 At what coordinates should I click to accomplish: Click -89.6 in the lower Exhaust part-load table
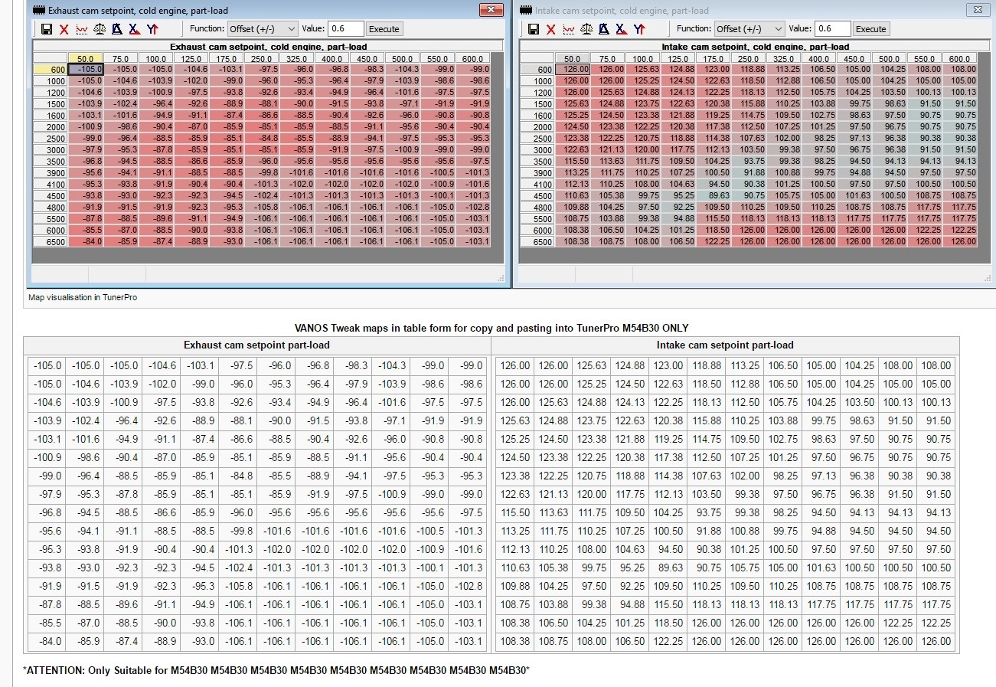coord(123,605)
